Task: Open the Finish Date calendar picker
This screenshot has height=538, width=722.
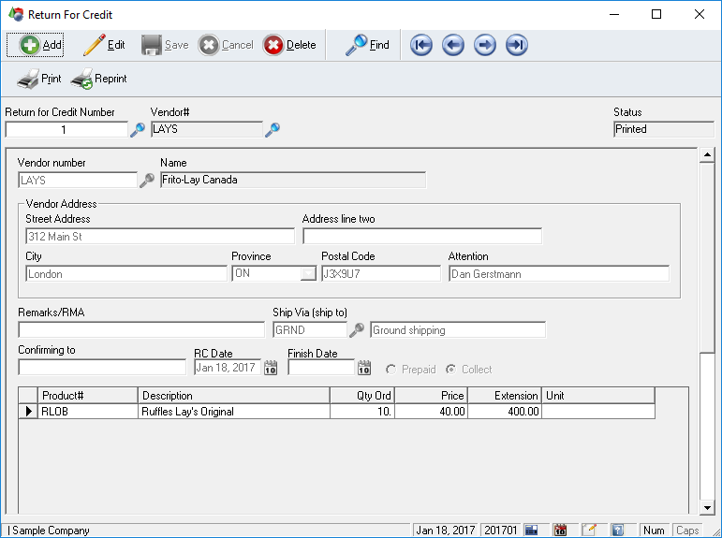Action: coord(365,369)
